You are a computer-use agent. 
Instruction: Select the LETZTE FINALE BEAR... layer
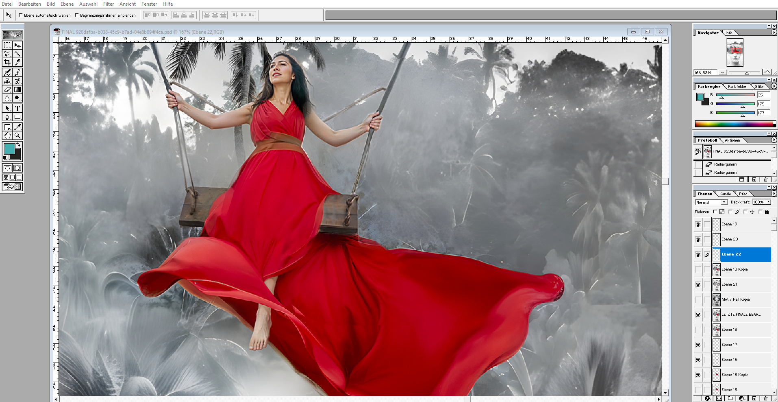point(741,315)
